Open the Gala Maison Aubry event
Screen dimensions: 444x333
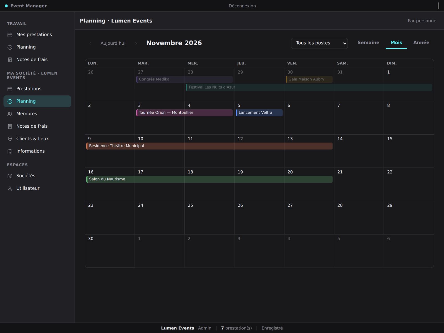tap(309, 79)
